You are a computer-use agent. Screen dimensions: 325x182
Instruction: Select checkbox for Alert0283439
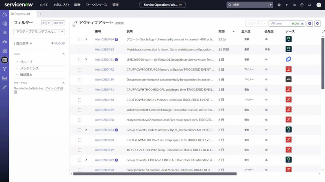(x=80, y=80)
